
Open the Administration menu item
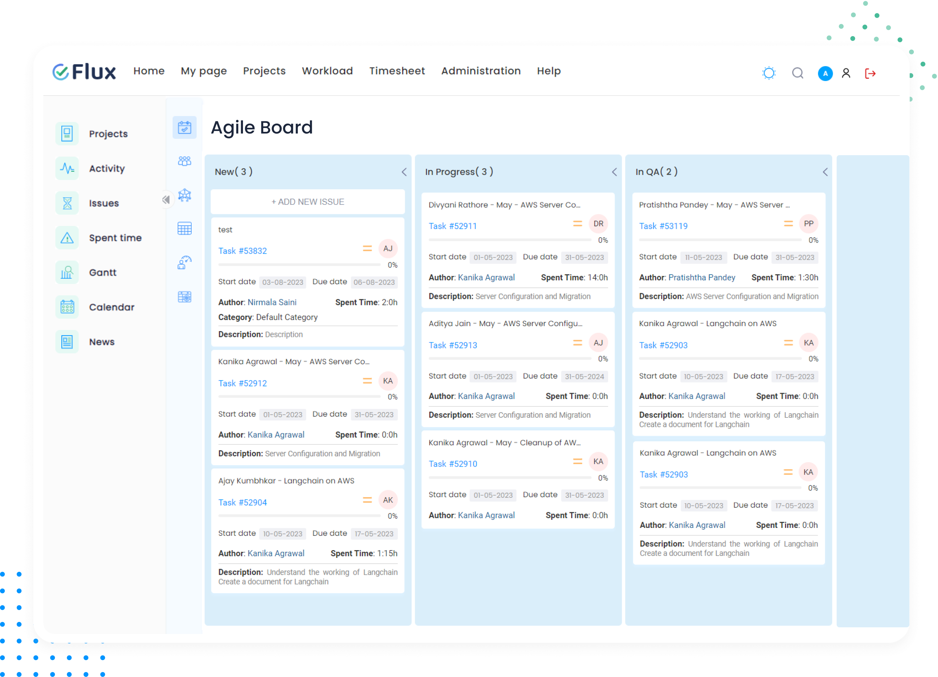[481, 71]
